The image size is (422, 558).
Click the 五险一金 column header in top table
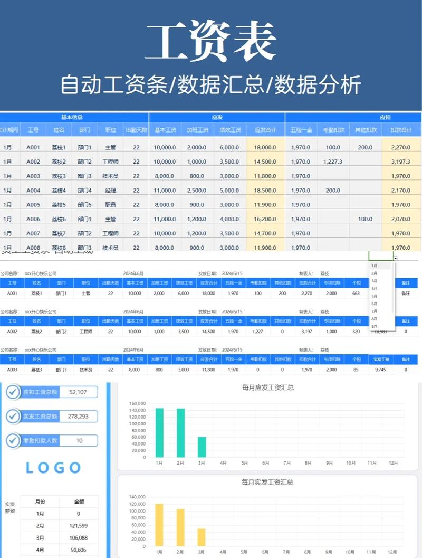pyautogui.click(x=301, y=130)
